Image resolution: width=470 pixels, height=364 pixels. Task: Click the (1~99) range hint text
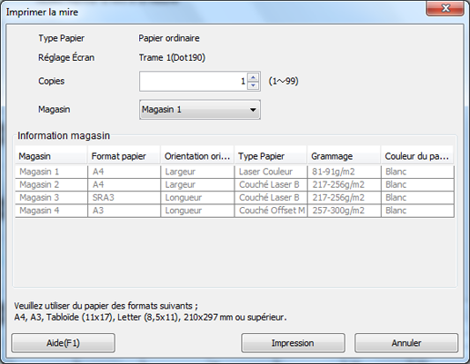pyautogui.click(x=284, y=81)
